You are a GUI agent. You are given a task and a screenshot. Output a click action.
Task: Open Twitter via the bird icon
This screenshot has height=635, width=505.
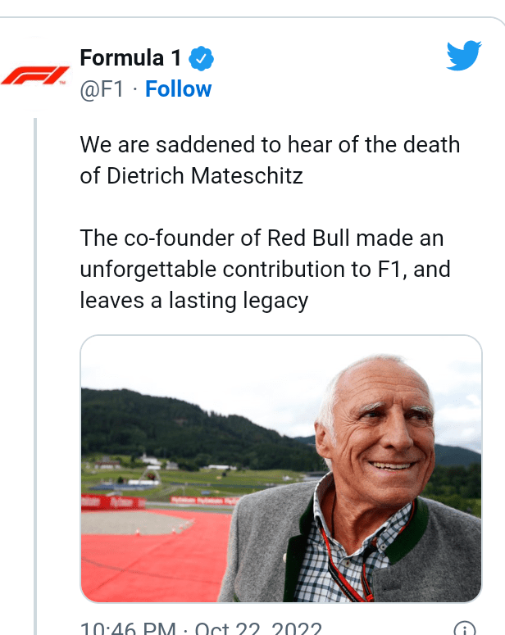tap(464, 56)
